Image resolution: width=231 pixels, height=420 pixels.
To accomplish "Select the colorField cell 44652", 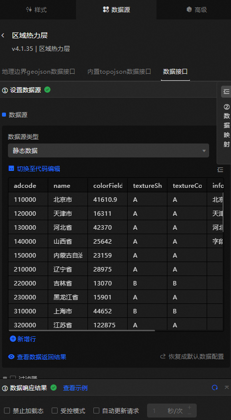I will 108,311.
